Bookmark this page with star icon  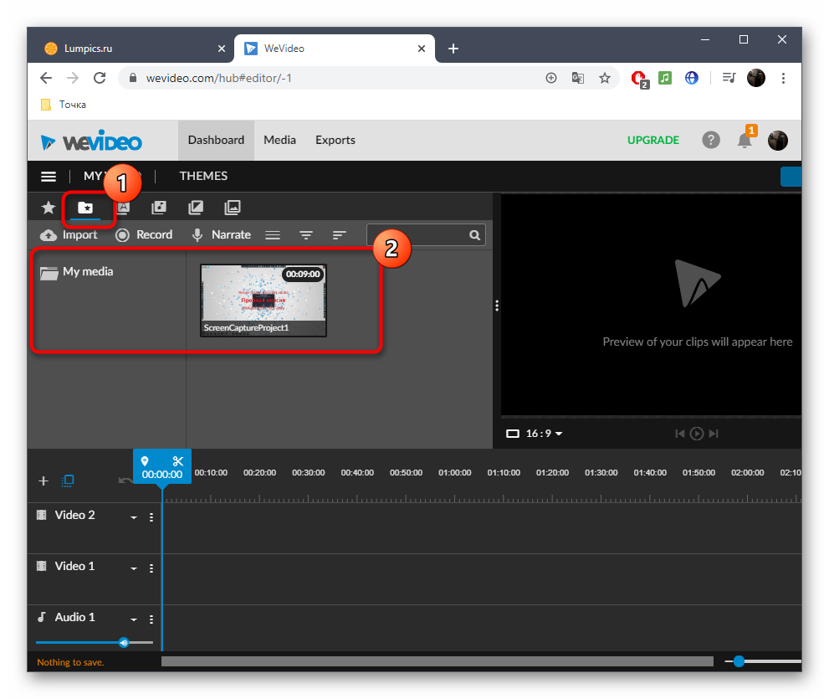[x=604, y=78]
